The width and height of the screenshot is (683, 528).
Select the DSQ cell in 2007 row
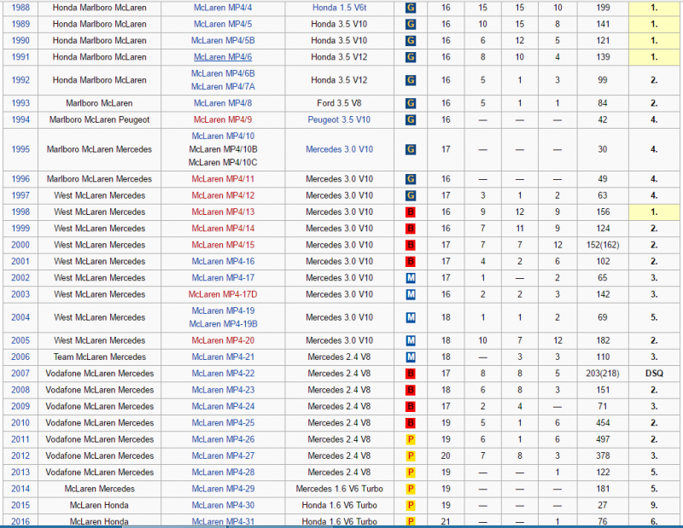[x=654, y=374]
